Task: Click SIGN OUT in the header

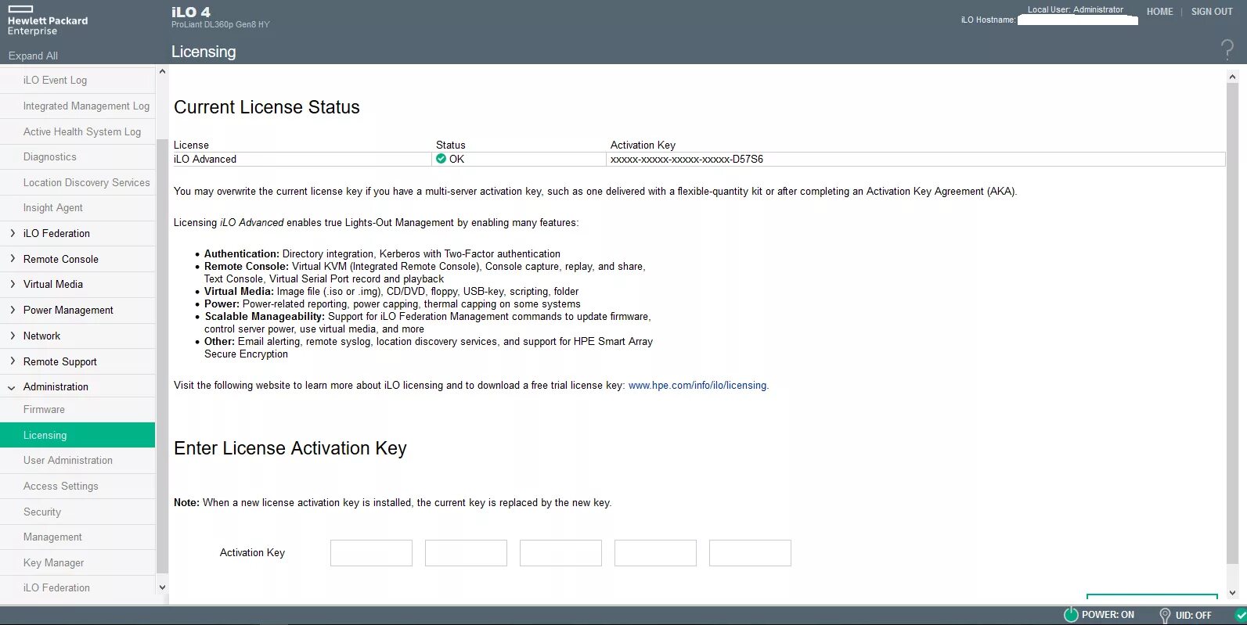Action: pyautogui.click(x=1212, y=12)
